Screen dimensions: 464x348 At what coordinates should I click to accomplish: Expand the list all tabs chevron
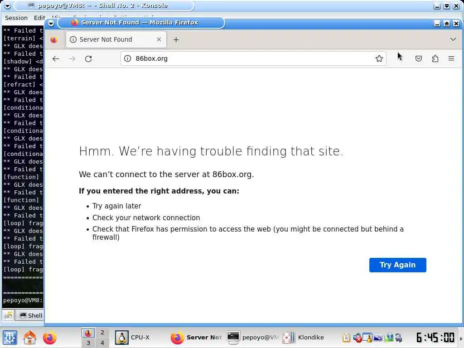pos(453,39)
